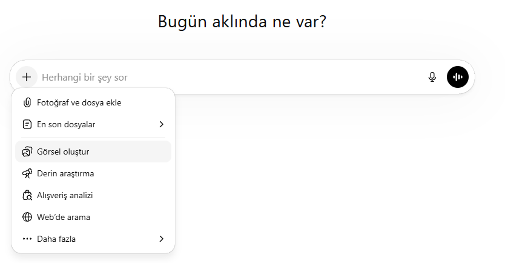The image size is (505, 263).
Task: Click the three-dots icon beside Daha fazla
Action: (x=27, y=239)
